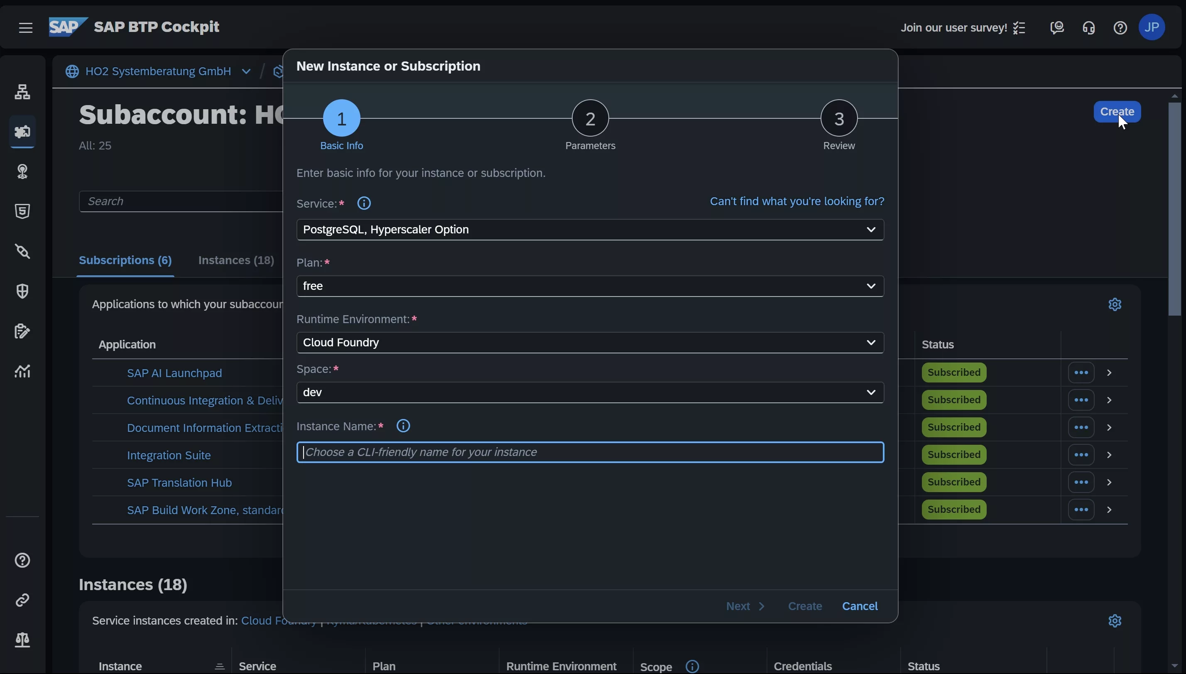The image size is (1186, 674).
Task: Open actions menu for Integration Suite row
Action: (1081, 455)
